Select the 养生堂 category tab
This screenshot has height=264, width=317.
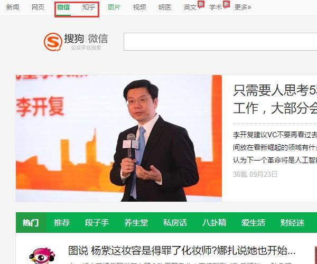pyautogui.click(x=136, y=223)
